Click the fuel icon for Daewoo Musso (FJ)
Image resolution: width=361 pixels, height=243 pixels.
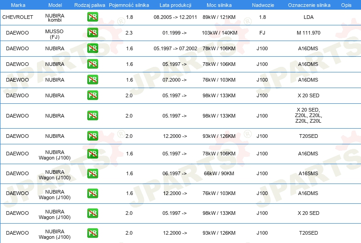coord(92,33)
